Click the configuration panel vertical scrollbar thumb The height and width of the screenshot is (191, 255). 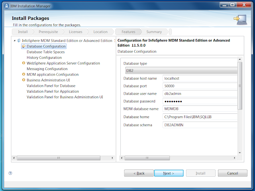[x=240, y=86]
